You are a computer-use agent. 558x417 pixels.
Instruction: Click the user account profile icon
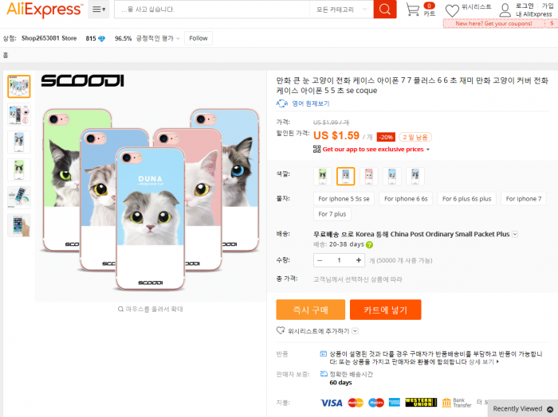pyautogui.click(x=505, y=10)
